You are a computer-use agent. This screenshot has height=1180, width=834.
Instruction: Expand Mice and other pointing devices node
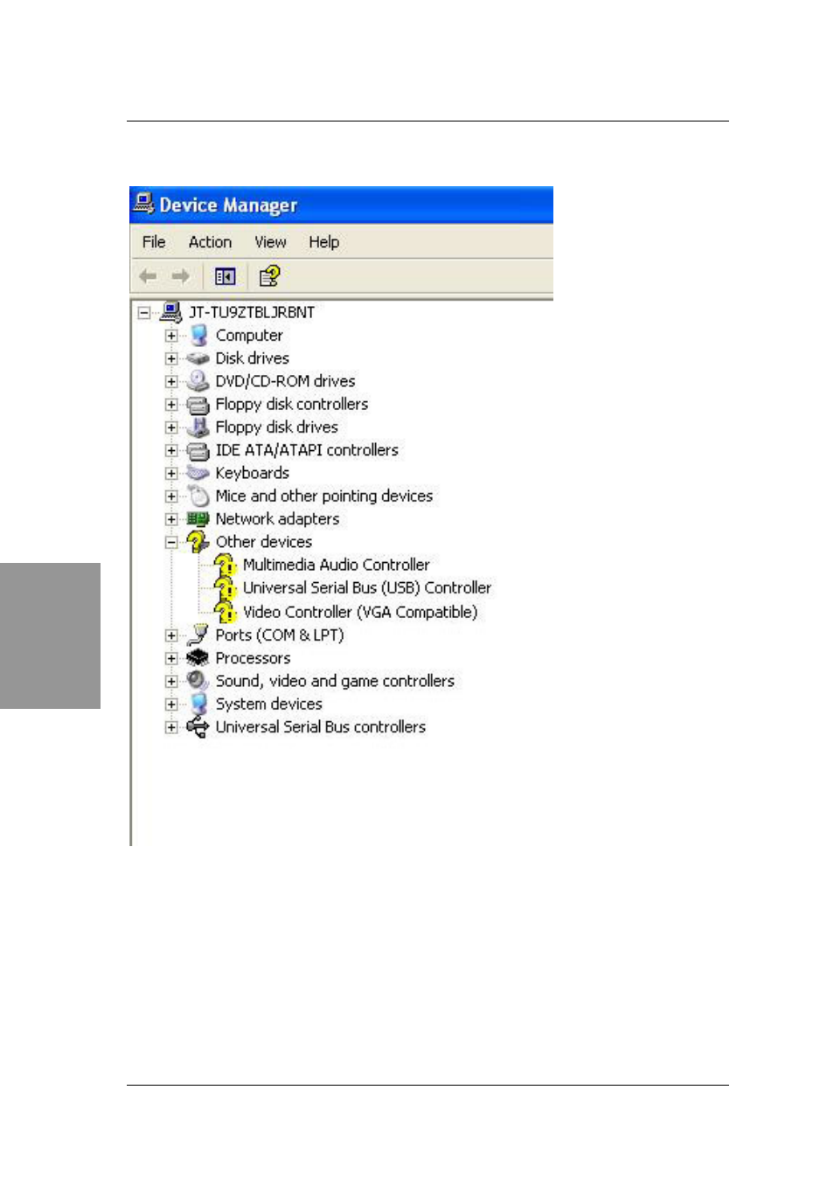[x=171, y=496]
